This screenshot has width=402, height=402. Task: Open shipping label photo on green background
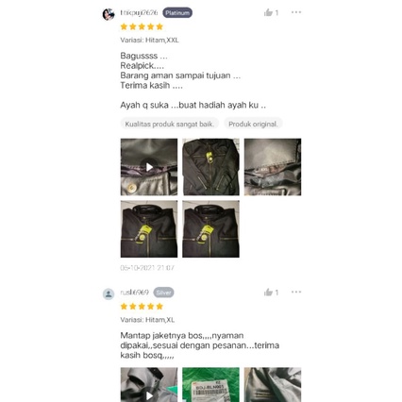(x=210, y=384)
